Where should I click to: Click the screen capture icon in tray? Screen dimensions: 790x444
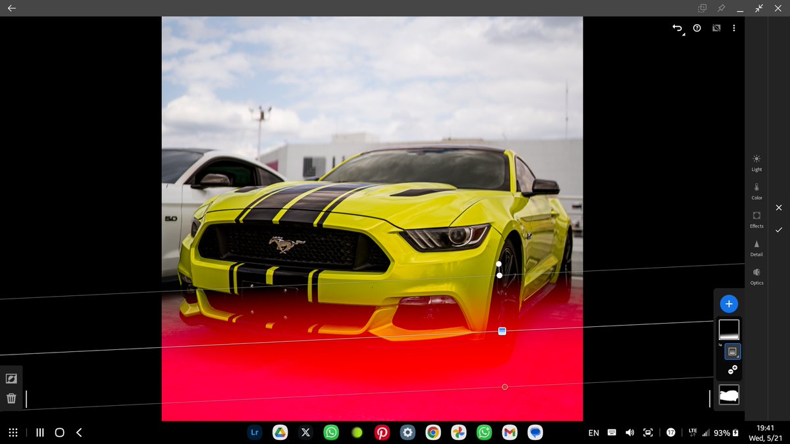pos(648,433)
